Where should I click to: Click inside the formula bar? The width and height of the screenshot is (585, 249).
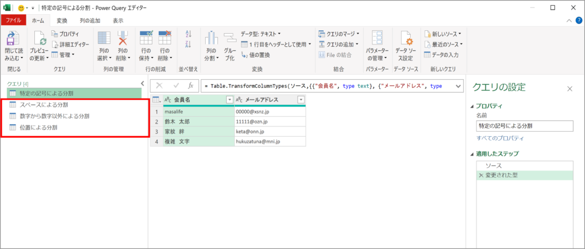point(327,86)
